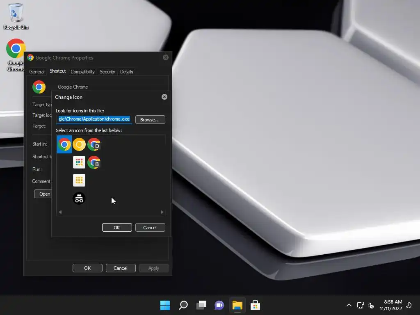Confirm Change Icon dialog with OK

click(x=117, y=227)
